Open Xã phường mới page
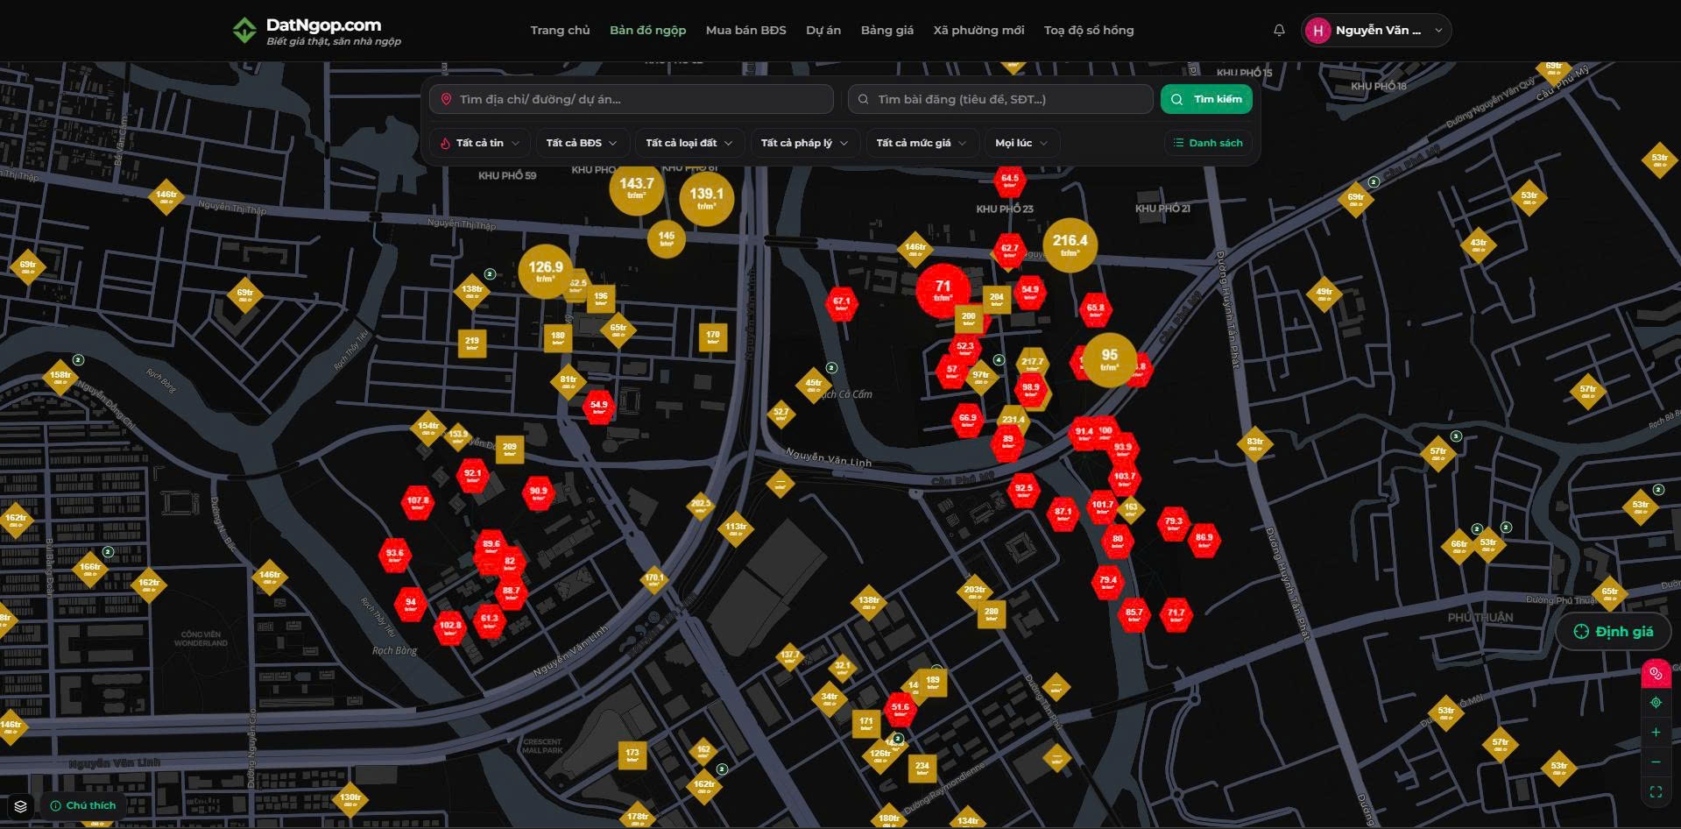Image resolution: width=1681 pixels, height=829 pixels. [x=978, y=31]
